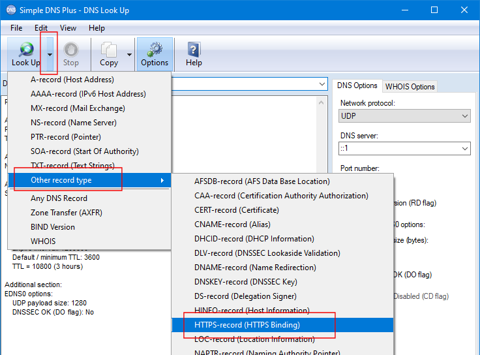The width and height of the screenshot is (480, 355).
Task: Open the Look Up dropdown arrow
Action: click(x=50, y=55)
